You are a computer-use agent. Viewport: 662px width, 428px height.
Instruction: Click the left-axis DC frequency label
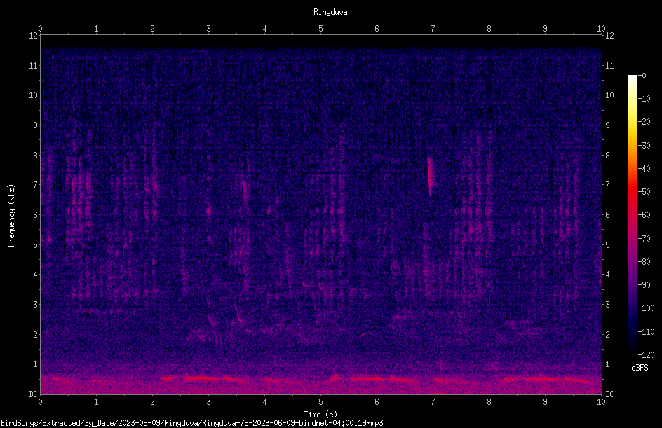(34, 394)
